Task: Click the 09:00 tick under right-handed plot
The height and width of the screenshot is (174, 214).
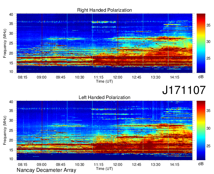Action: [42, 77]
